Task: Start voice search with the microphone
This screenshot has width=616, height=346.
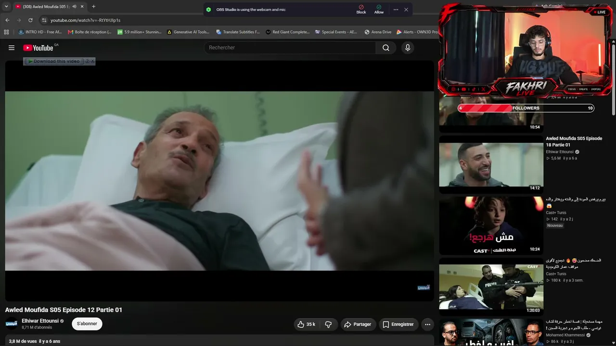Action: (408, 48)
